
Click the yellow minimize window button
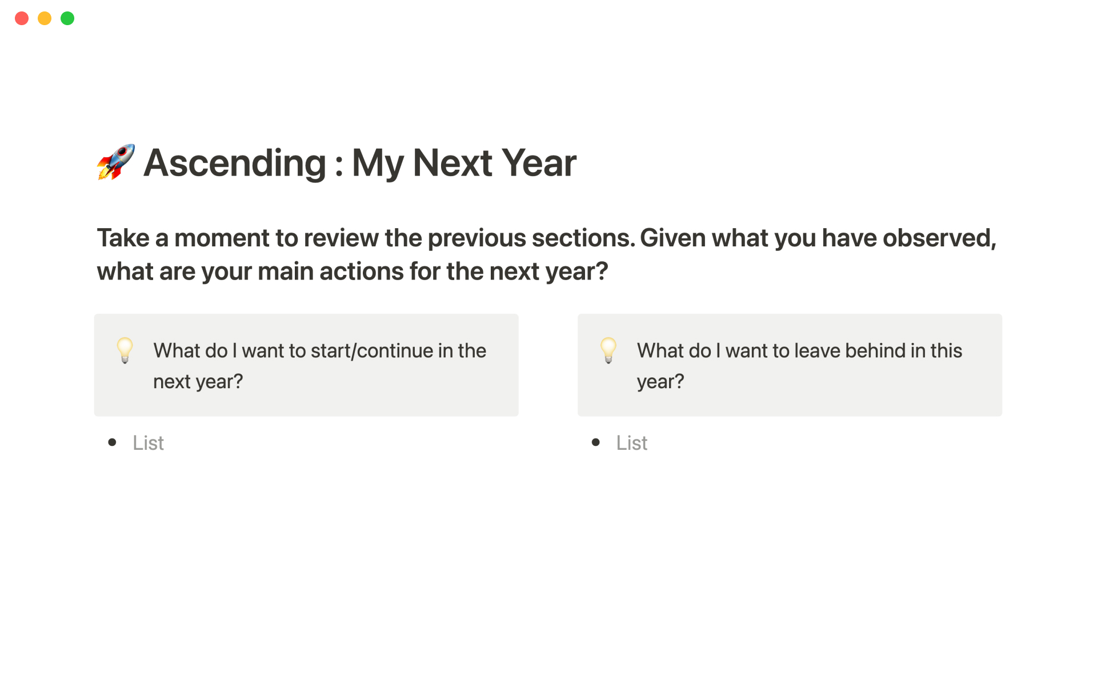point(45,18)
